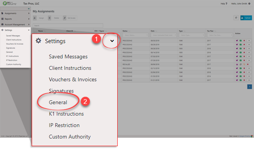Click the more options icon in first table row
Screen dimensions: 254x153
coord(249,40)
